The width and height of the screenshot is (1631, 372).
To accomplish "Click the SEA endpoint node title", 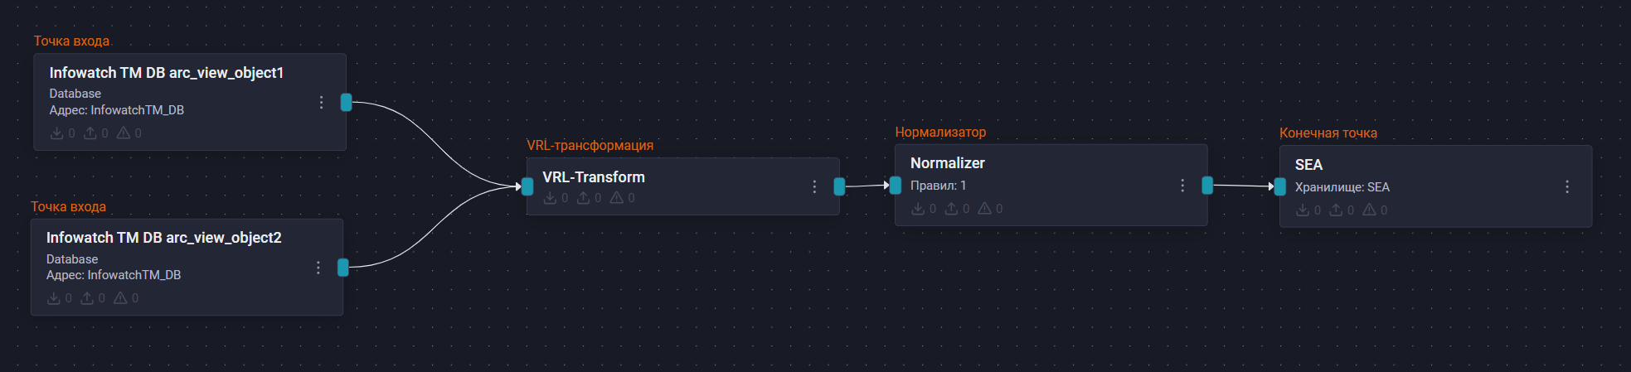I will [1308, 165].
